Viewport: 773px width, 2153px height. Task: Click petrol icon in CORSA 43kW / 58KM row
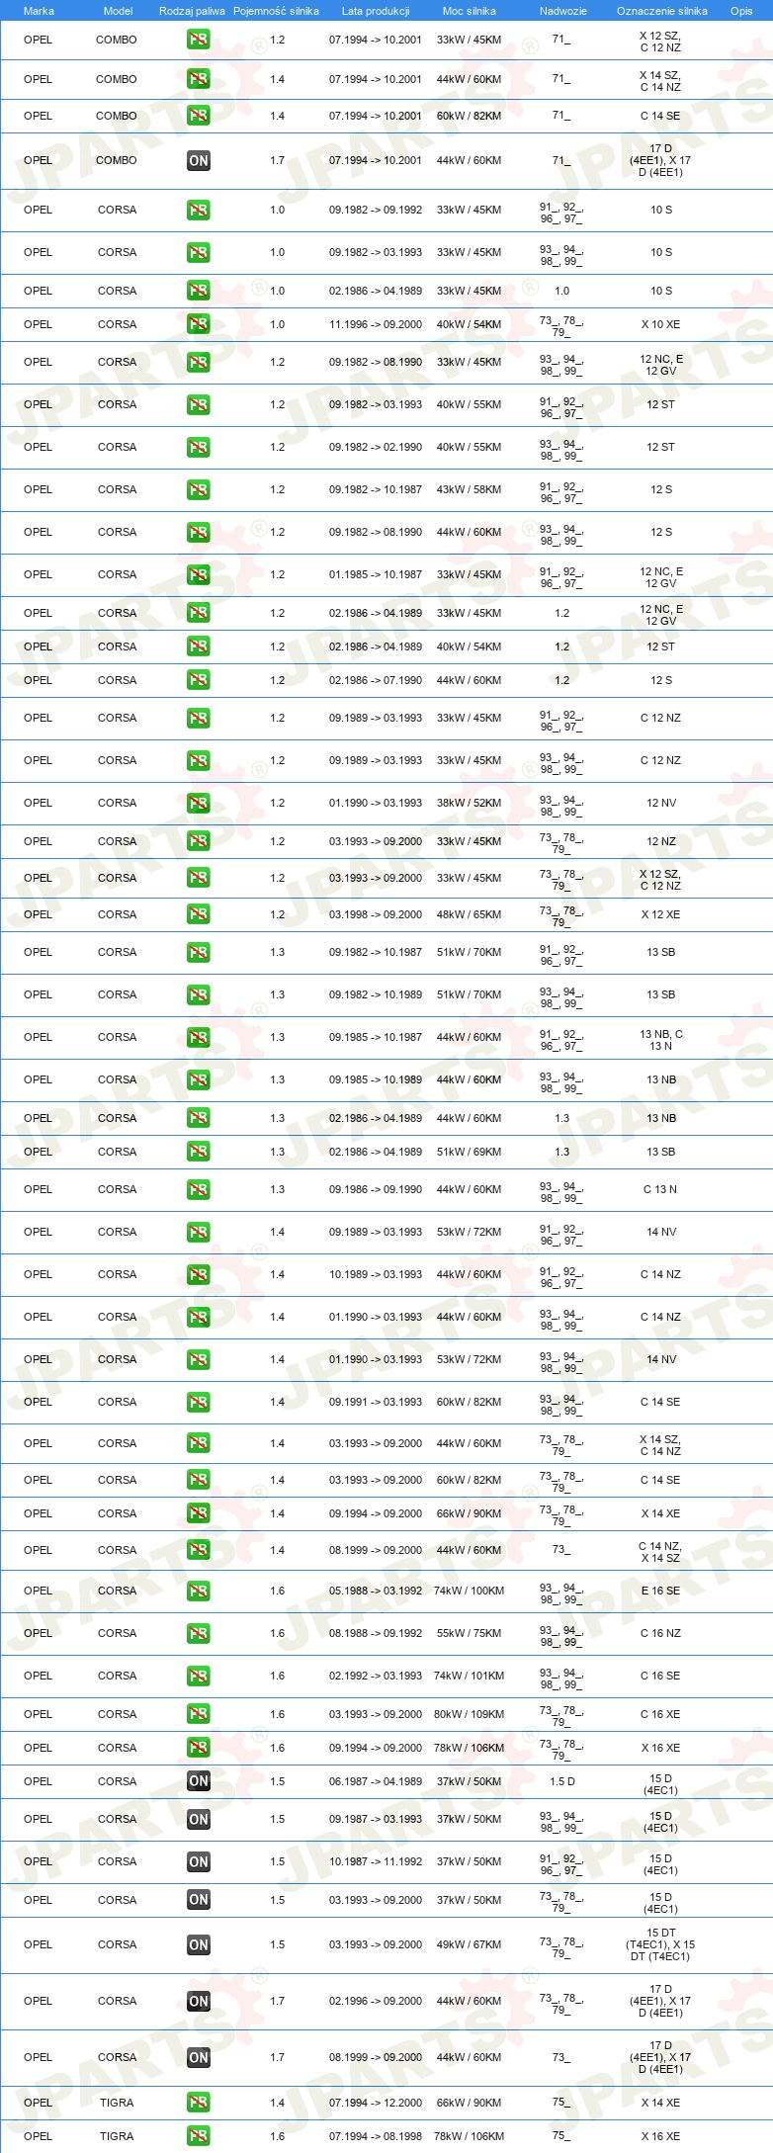[x=199, y=490]
